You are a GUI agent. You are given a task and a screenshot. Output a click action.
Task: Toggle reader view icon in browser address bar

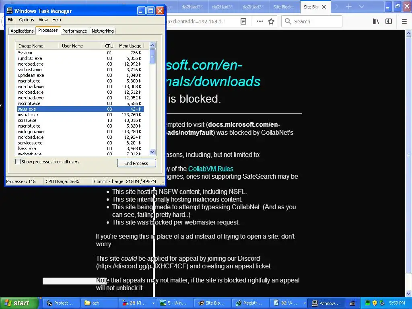click(243, 21)
